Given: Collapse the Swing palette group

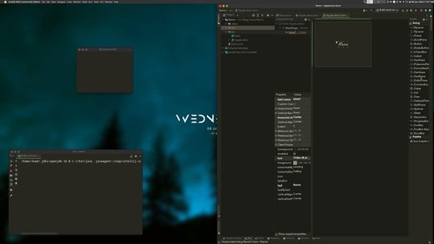Looking at the screenshot, I should 411,24.
